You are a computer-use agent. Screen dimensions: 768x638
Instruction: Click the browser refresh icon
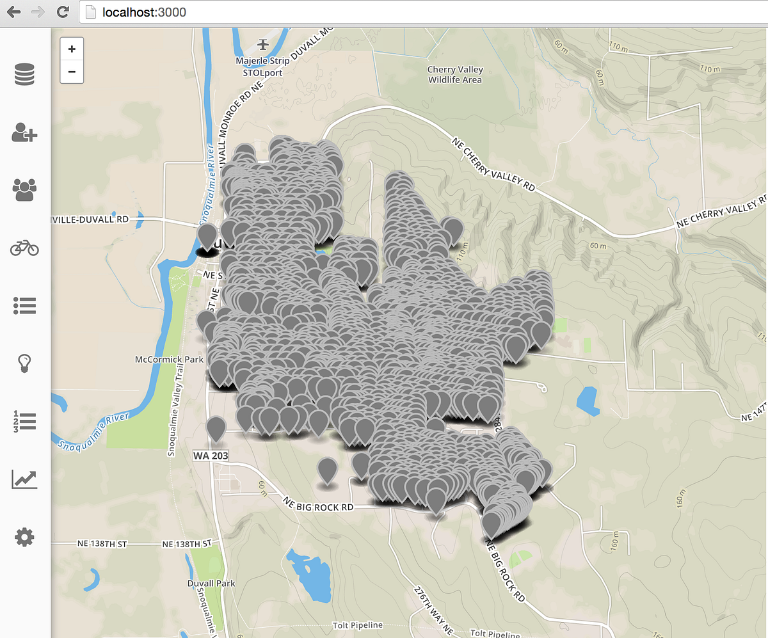pyautogui.click(x=62, y=12)
